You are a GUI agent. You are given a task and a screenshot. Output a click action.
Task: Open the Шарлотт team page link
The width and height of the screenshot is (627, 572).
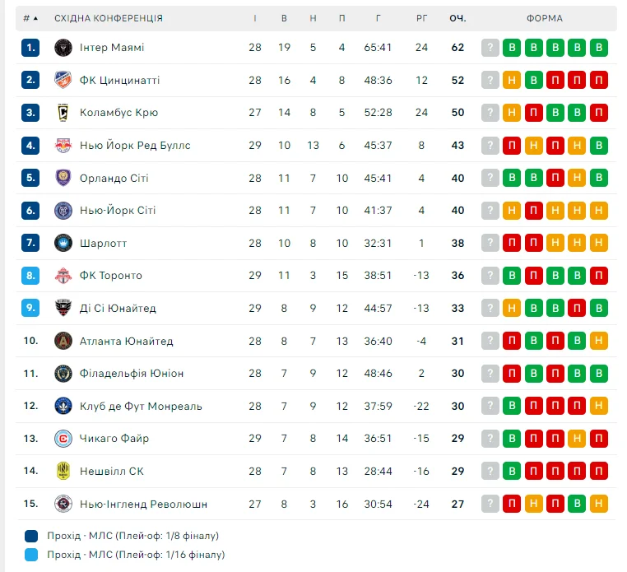[103, 243]
